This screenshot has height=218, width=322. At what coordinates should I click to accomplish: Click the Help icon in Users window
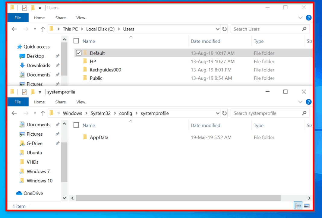(308, 18)
